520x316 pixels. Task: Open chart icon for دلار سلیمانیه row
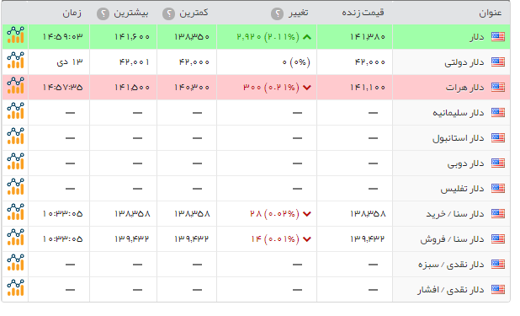coord(15,111)
